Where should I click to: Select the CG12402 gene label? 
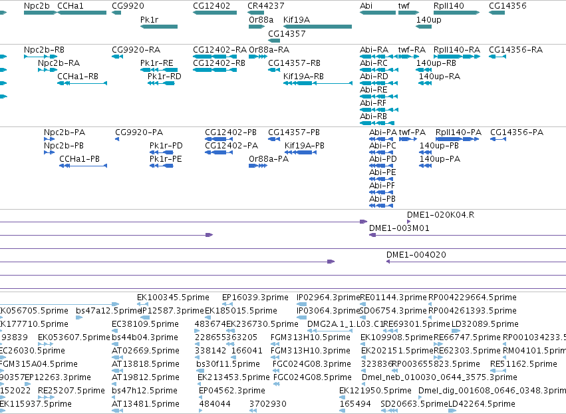click(212, 6)
